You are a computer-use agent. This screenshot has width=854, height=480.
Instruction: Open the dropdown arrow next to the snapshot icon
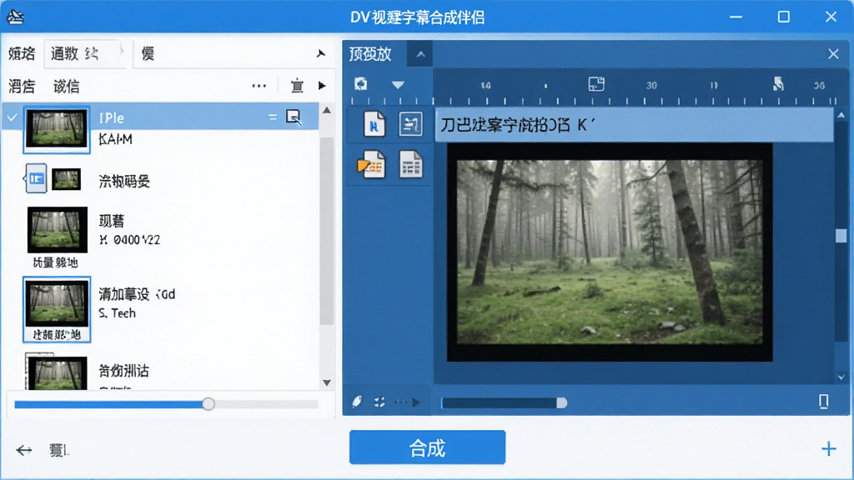398,85
